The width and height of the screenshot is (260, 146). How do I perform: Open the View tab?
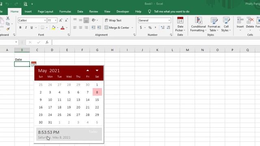point(107,12)
